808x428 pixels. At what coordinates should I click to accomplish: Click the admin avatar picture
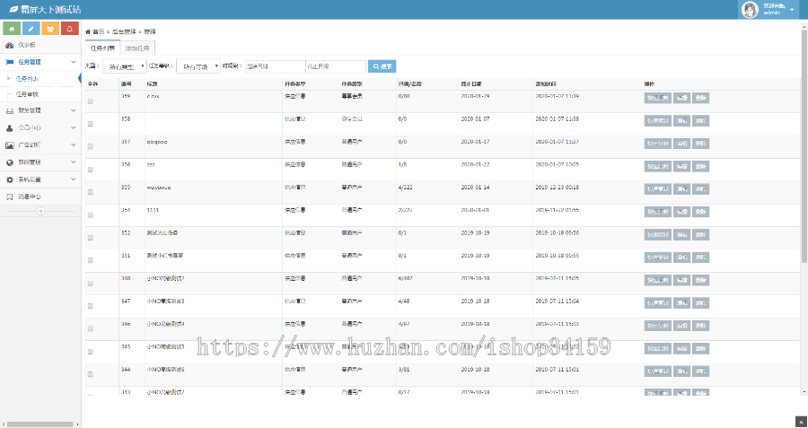(750, 9)
